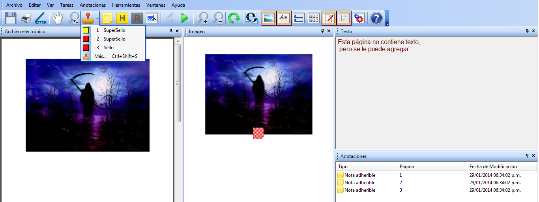Screen dimensions: 539x202
Task: Open the Archivo menu
Action: 14,5
